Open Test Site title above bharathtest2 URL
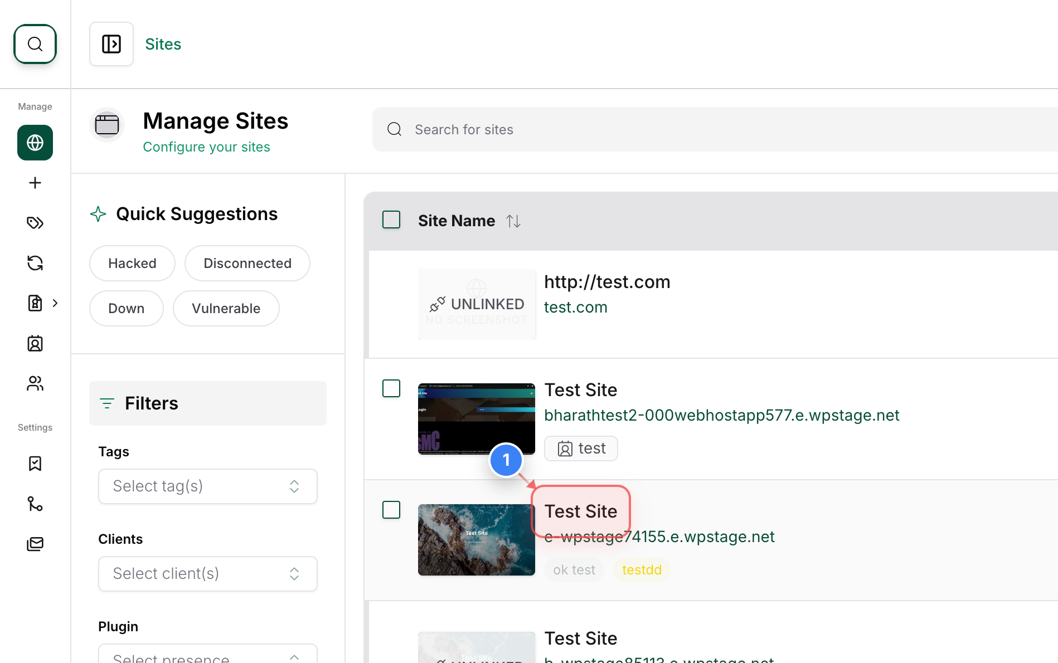 pyautogui.click(x=581, y=390)
